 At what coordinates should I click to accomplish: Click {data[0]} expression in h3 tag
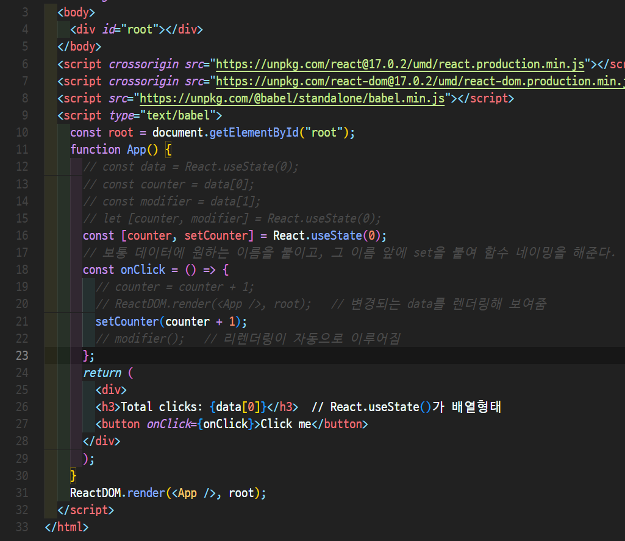pyautogui.click(x=238, y=407)
